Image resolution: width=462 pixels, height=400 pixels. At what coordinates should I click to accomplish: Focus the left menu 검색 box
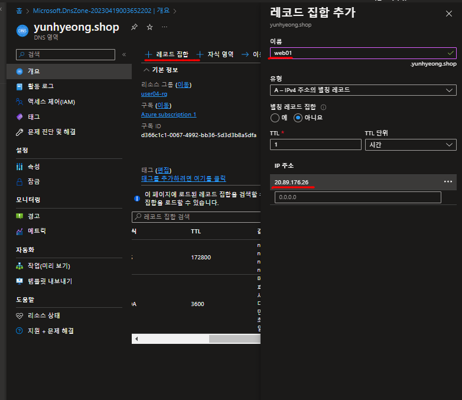click(x=66, y=54)
